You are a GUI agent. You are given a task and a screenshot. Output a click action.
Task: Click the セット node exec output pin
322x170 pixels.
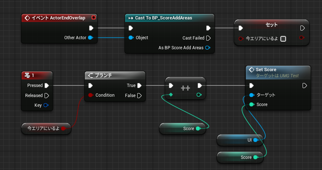click(x=303, y=28)
